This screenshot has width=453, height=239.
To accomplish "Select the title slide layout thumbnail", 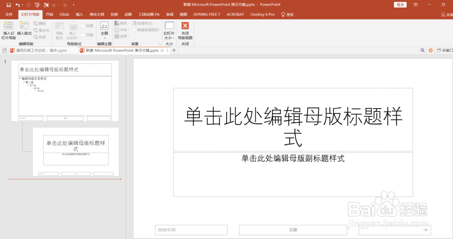I will [76, 152].
